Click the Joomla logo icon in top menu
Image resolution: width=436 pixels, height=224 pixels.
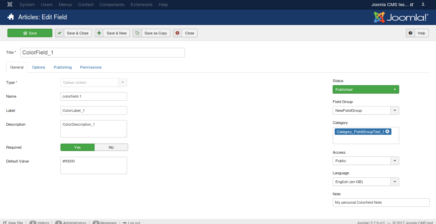click(x=10, y=5)
